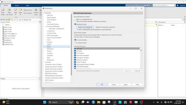Screen dimensions: 186x105
Task: Switch to the PLOTS tab
Action: pos(17,6)
